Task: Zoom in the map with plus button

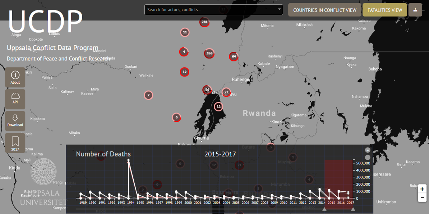Action: click(422, 189)
